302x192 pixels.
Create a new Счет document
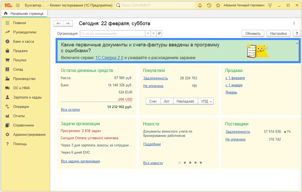click(153, 101)
